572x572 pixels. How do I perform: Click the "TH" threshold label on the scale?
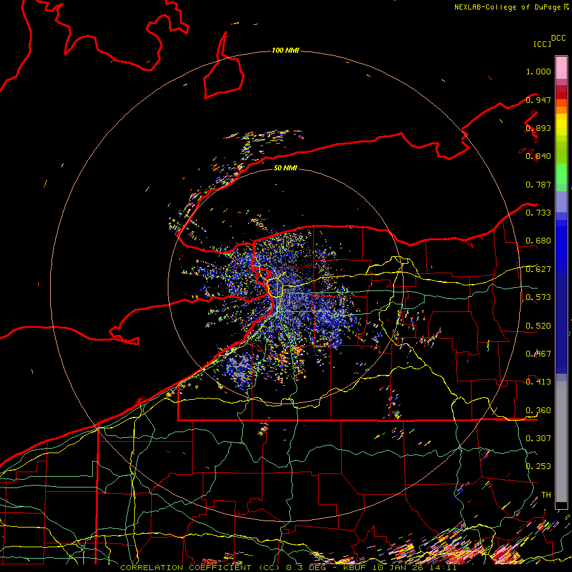[x=546, y=494]
